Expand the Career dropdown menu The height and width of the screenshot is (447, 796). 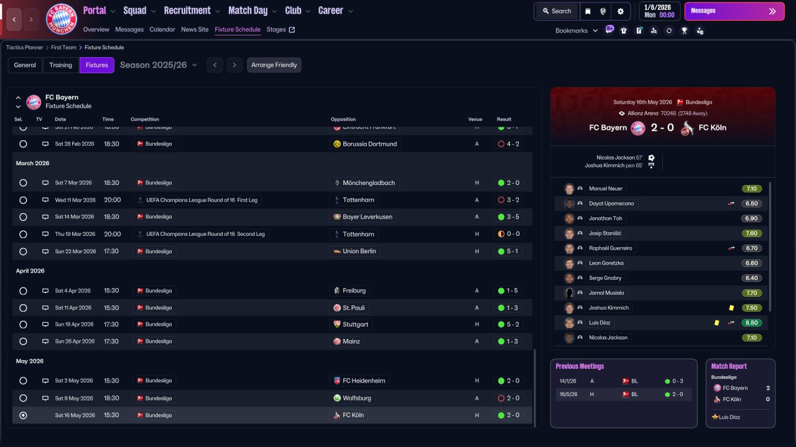350,11
